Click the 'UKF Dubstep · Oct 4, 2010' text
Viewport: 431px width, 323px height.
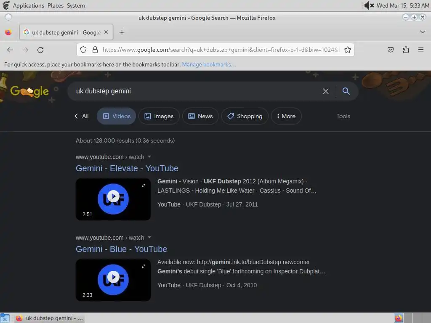click(221, 286)
